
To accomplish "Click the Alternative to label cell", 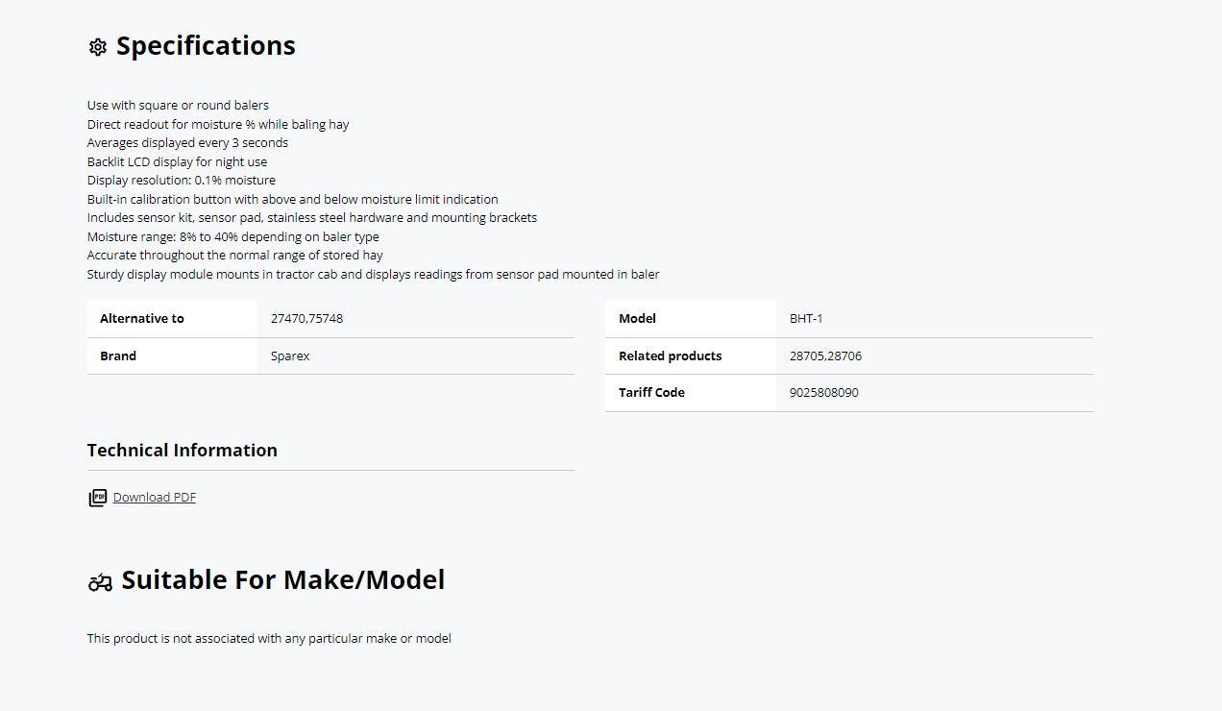I will (x=142, y=319).
